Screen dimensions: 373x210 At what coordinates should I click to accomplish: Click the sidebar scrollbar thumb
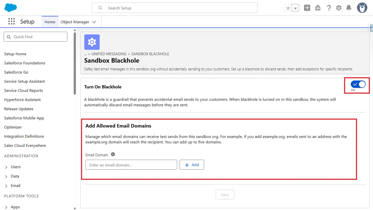(x=75, y=63)
